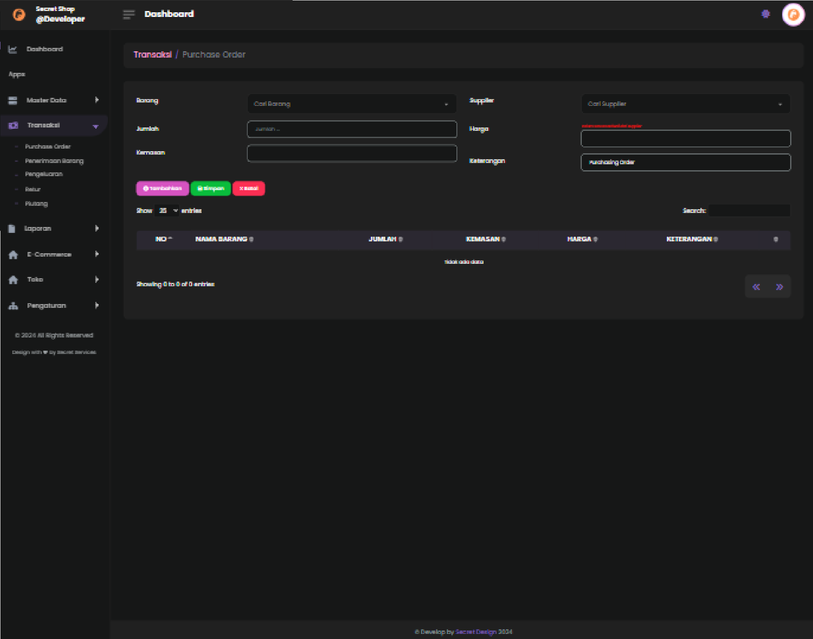Click into the Jumlah input field

[351, 129]
